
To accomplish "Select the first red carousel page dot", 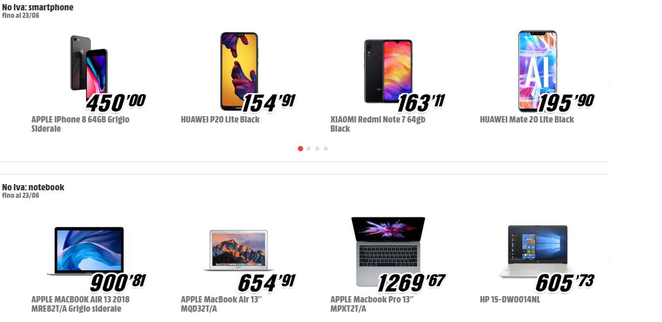I will click(x=300, y=148).
